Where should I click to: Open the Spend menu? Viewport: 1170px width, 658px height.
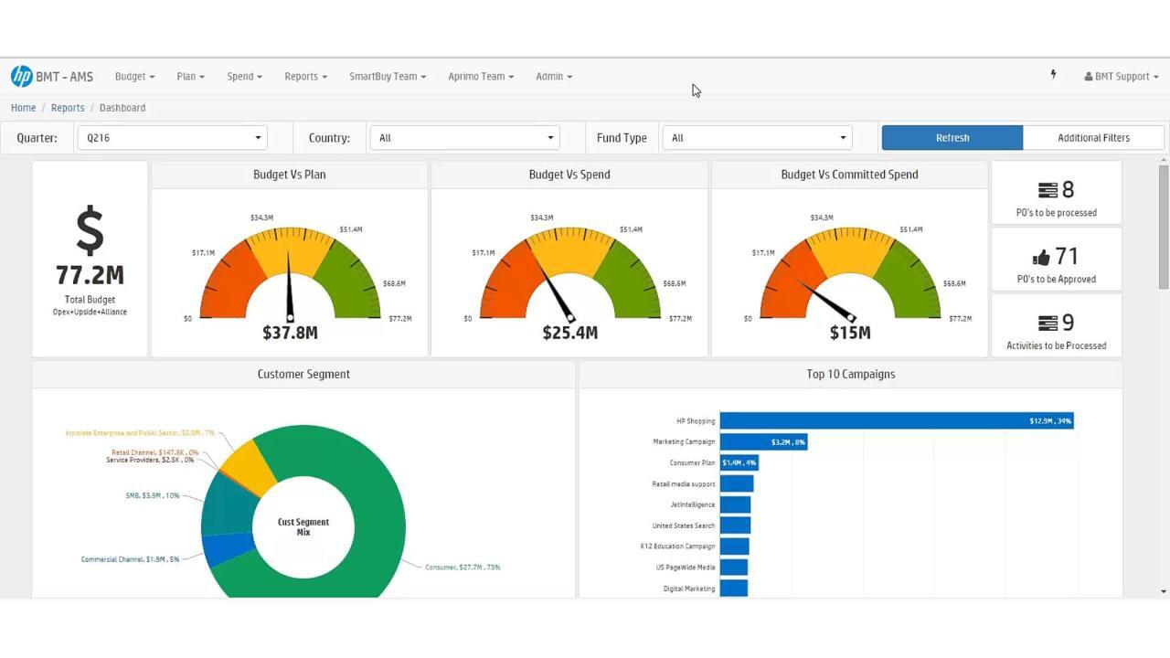(244, 77)
